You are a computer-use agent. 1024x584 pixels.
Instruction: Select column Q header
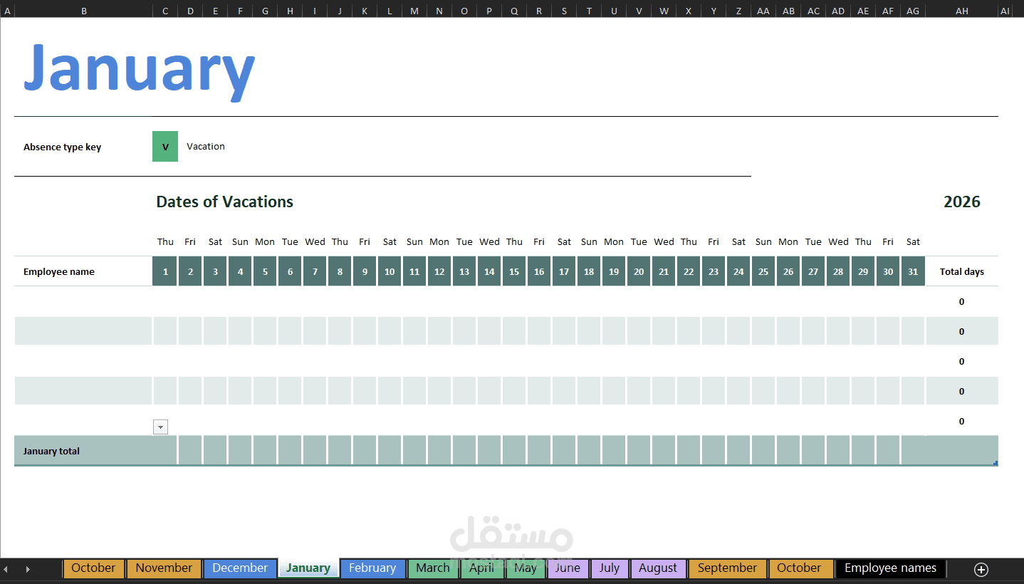coord(514,11)
